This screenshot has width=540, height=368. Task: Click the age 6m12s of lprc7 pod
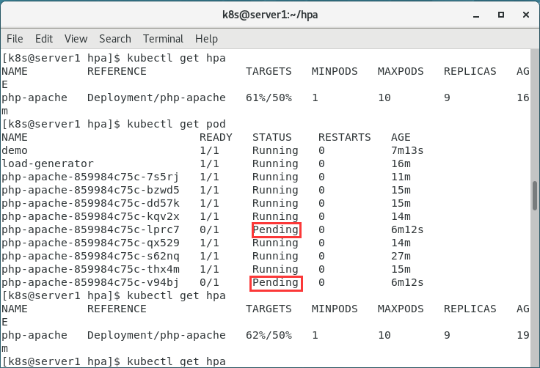[x=407, y=229]
